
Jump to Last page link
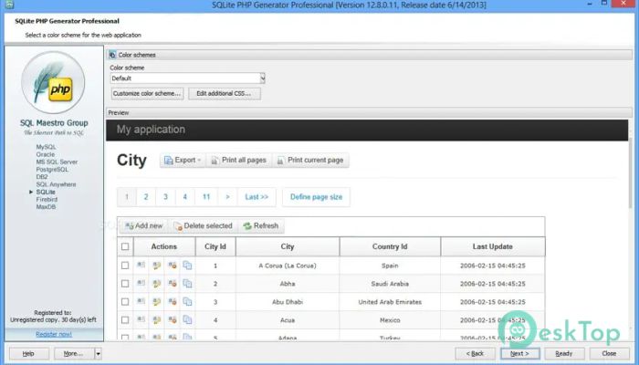(257, 197)
